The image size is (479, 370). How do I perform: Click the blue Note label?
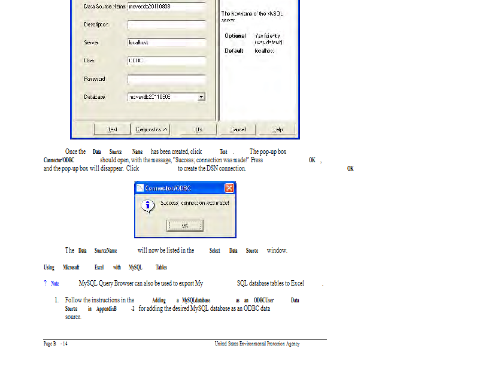pos(54,284)
